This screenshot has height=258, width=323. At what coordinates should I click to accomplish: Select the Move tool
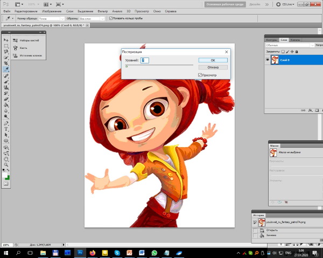pos(6,40)
